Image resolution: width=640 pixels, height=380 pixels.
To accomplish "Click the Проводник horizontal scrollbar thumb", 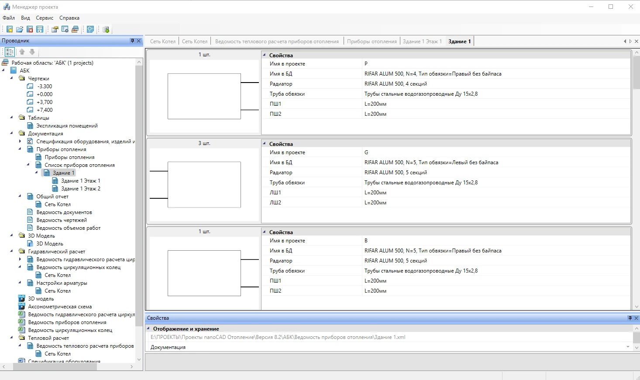I will point(55,367).
